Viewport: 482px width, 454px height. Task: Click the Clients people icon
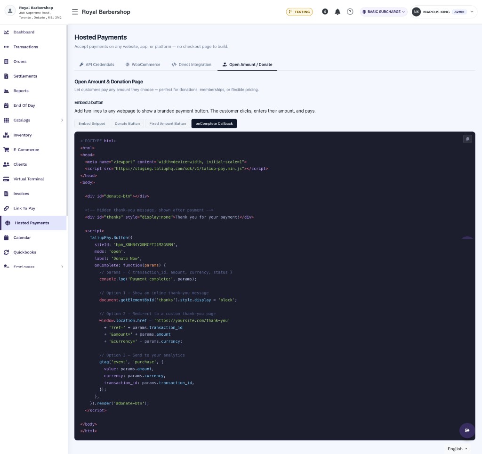pos(6,164)
